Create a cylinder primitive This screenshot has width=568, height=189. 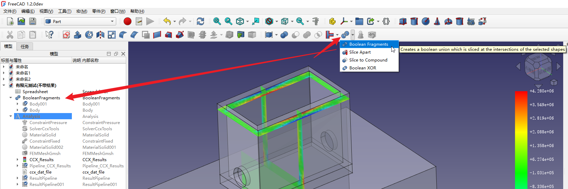414,21
